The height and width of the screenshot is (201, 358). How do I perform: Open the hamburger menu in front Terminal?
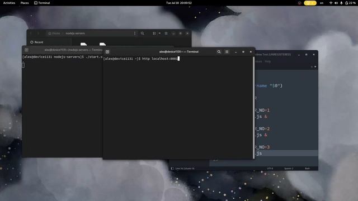(227, 52)
